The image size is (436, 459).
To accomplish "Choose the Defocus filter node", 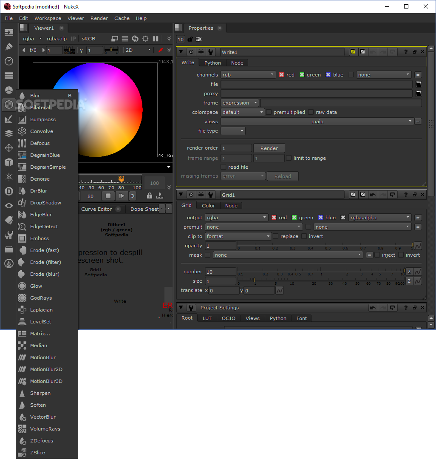I will 47,143.
